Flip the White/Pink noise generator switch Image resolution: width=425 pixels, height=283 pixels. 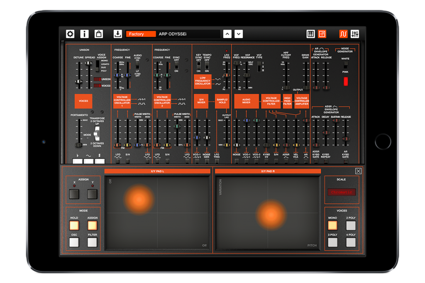[x=346, y=65]
